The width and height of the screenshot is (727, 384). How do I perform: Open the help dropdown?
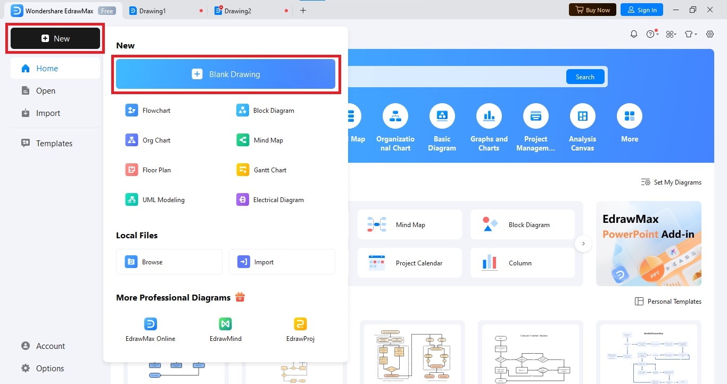click(652, 34)
